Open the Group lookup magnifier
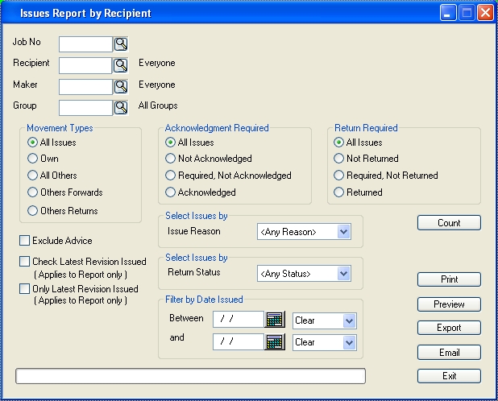 pyautogui.click(x=121, y=108)
